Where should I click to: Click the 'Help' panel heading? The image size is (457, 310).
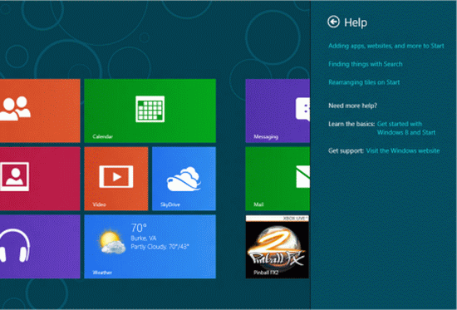coord(356,22)
